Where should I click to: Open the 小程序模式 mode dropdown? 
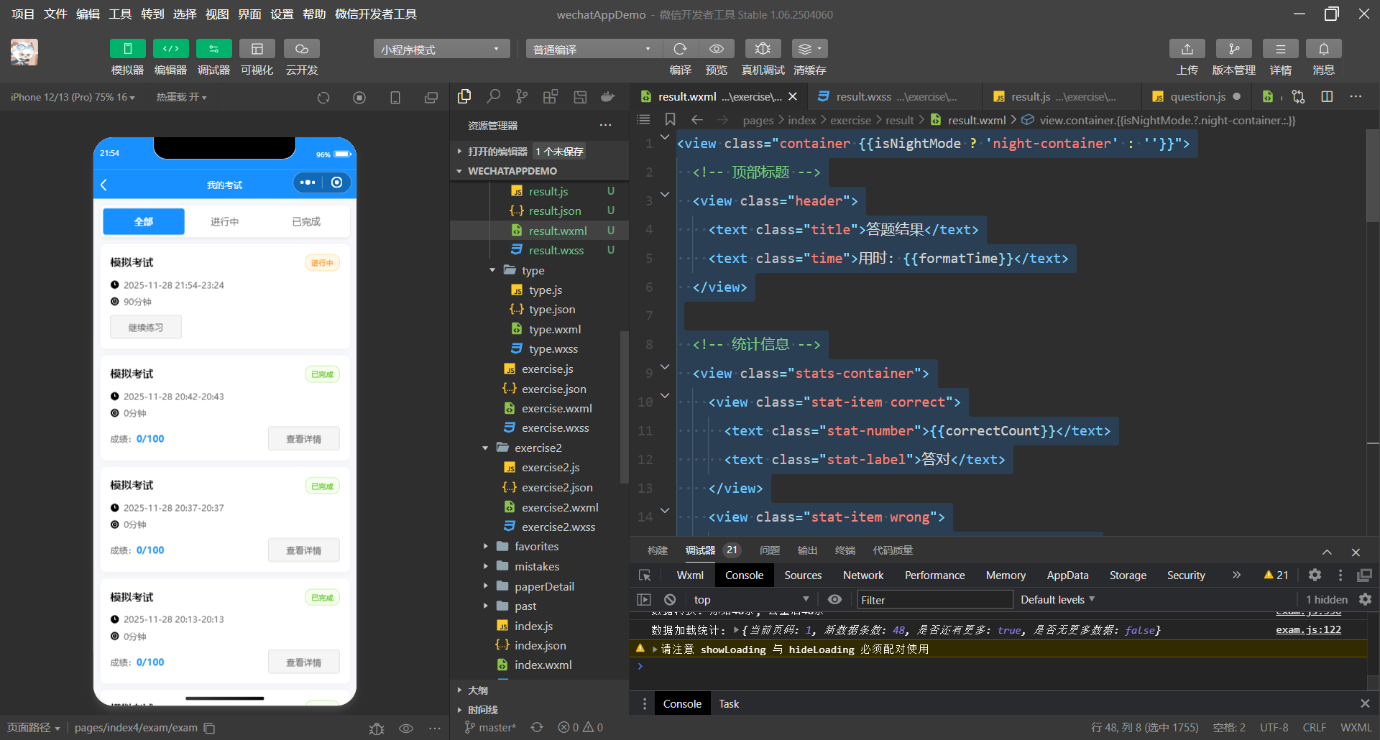(x=441, y=49)
